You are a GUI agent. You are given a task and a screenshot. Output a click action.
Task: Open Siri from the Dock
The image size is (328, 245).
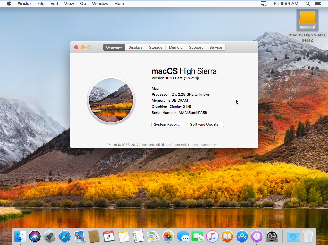[x=35, y=237]
